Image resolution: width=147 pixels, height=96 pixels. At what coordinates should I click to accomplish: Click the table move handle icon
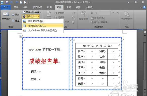point(21,36)
